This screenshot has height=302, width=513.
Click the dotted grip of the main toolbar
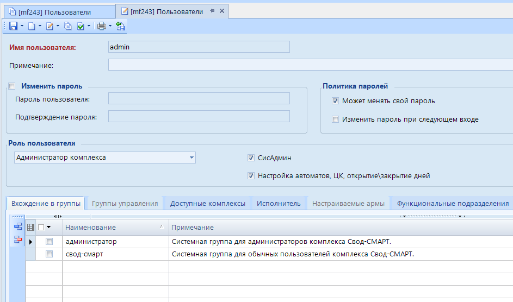5,26
